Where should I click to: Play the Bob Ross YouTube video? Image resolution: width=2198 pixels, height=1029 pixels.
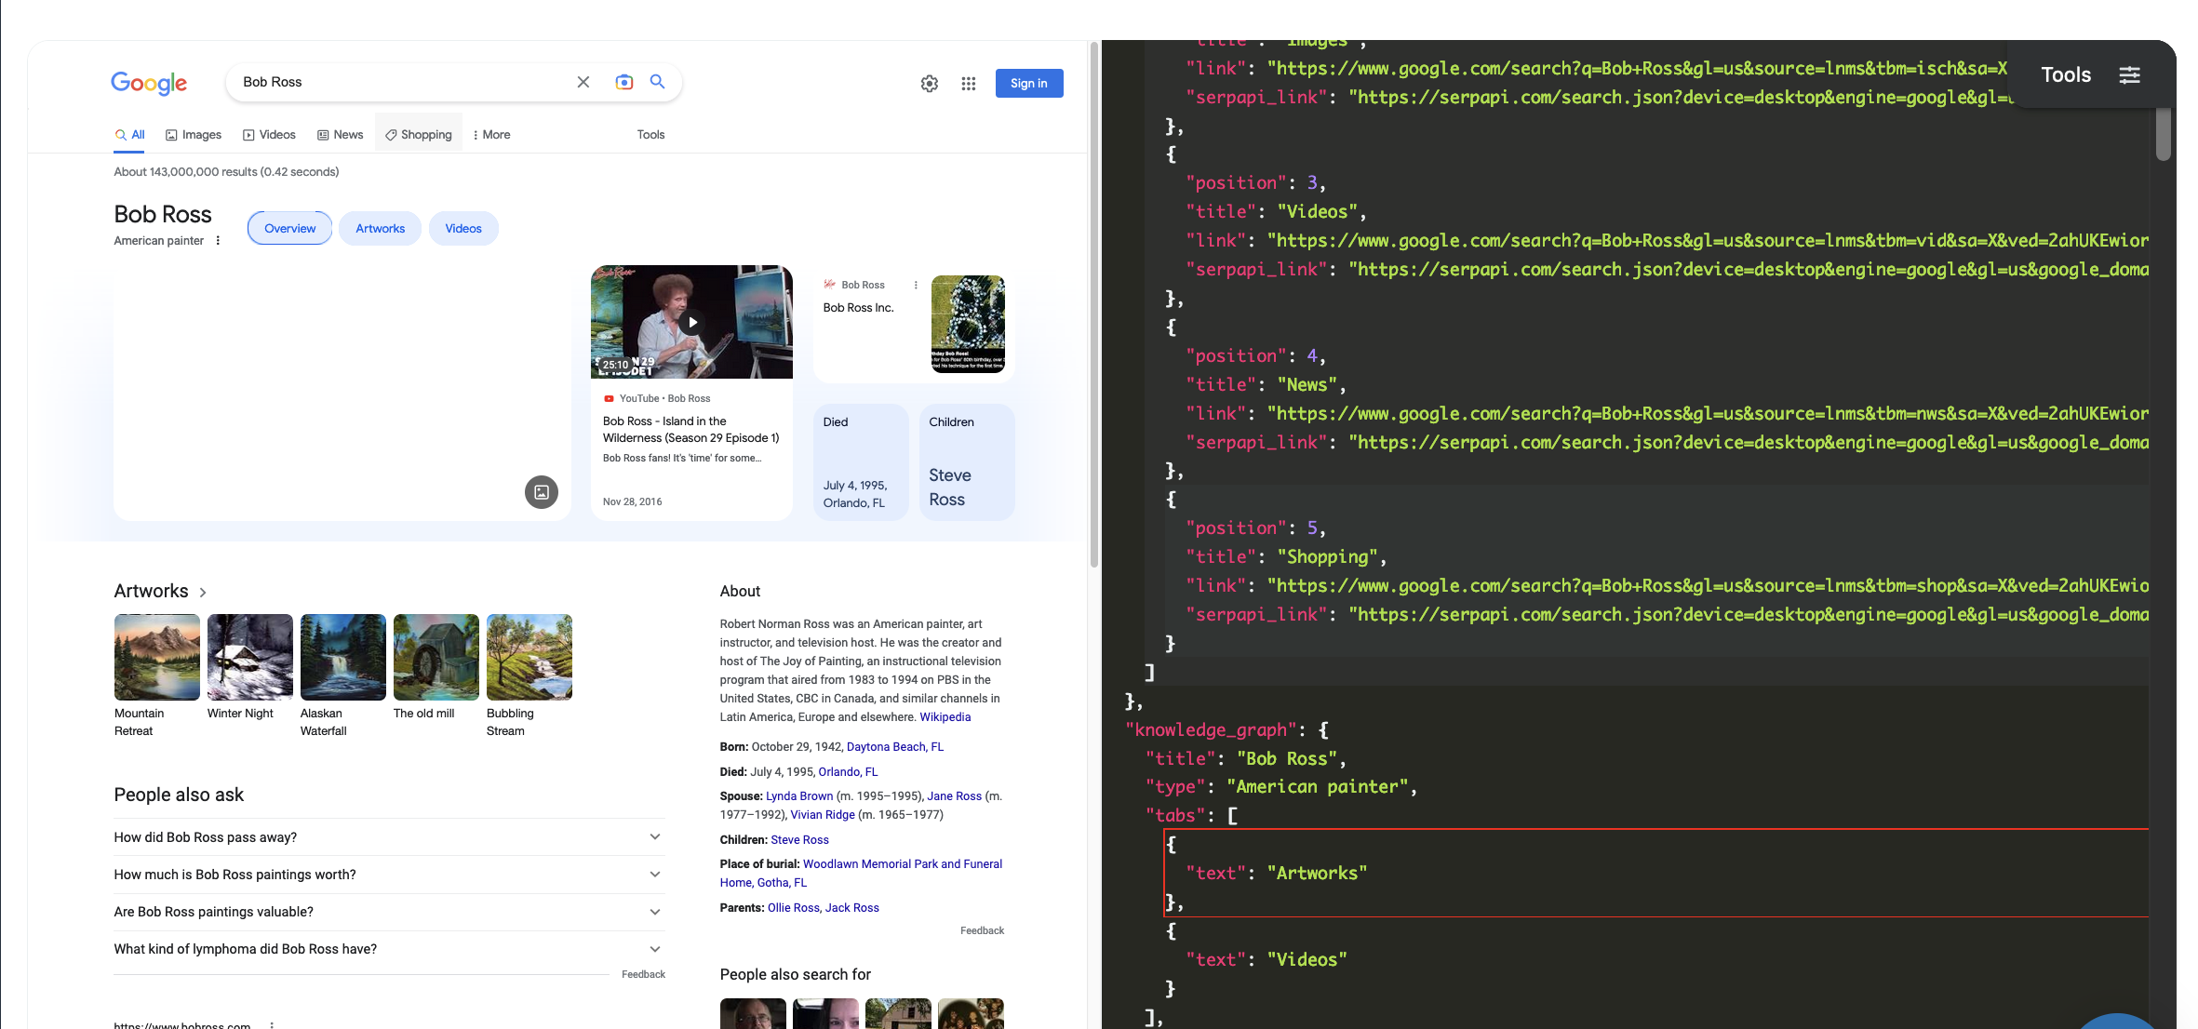click(x=691, y=322)
